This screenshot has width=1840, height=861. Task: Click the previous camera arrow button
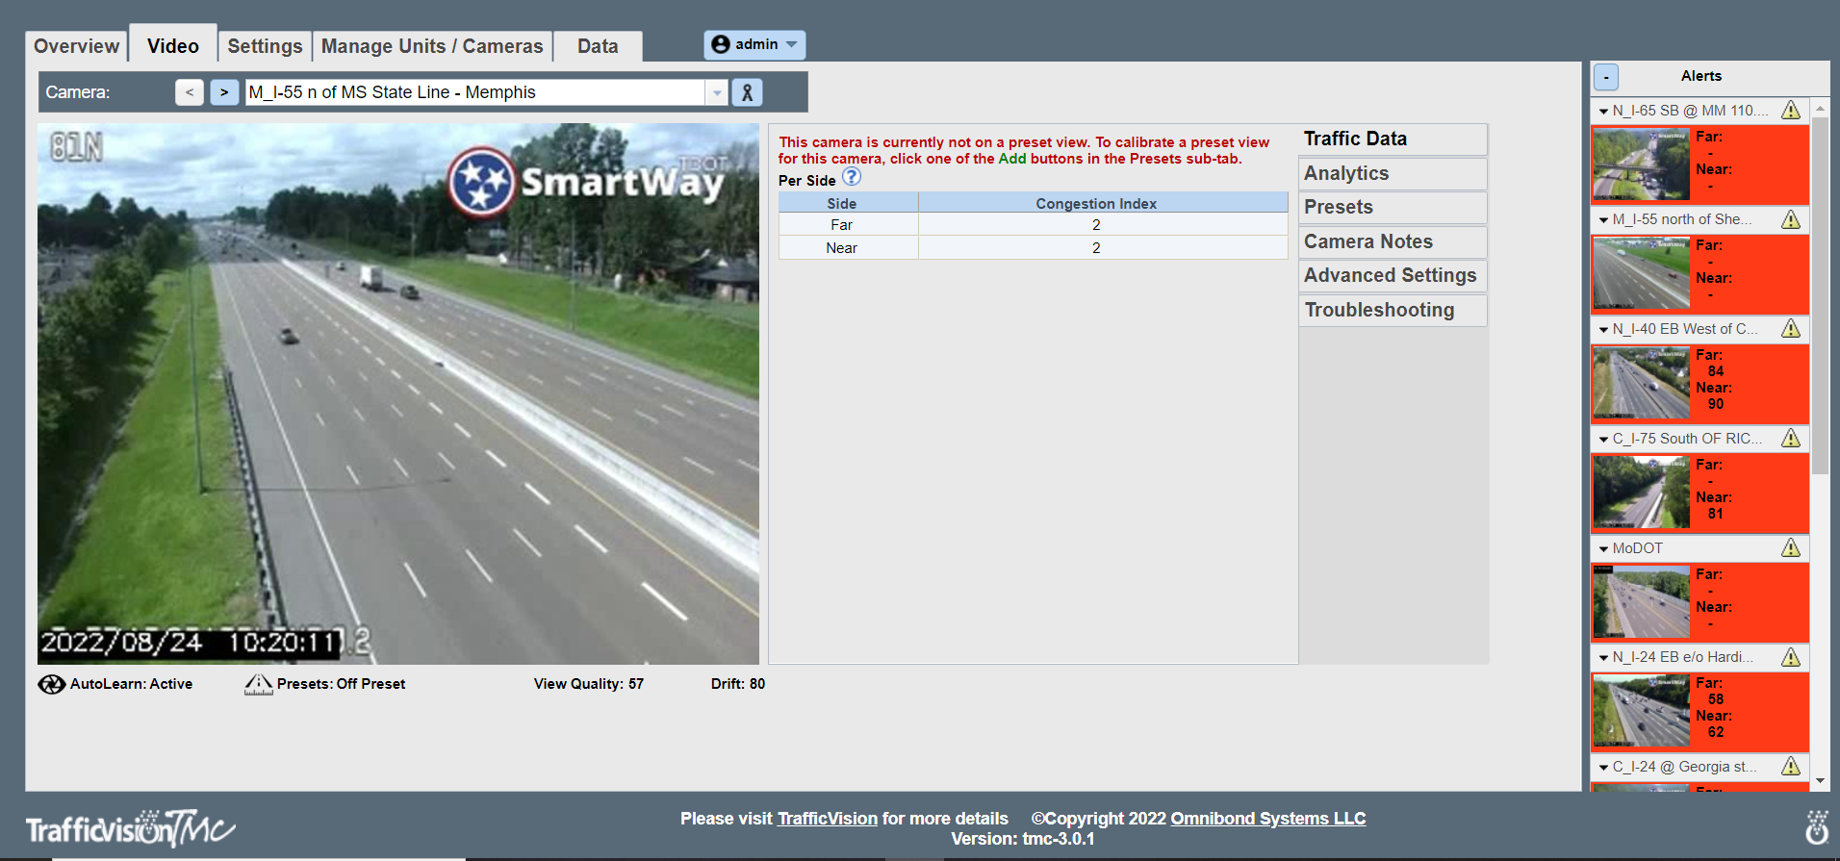point(190,92)
